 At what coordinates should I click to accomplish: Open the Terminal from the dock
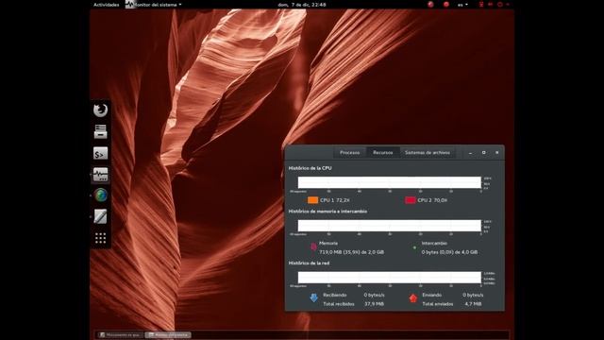[x=101, y=153]
